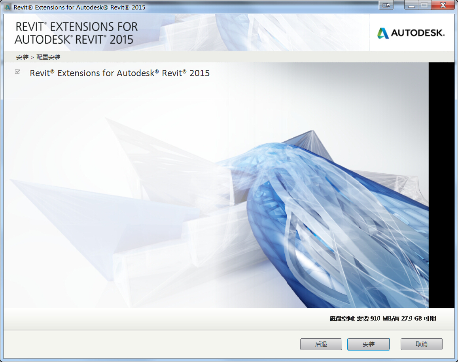Cancel setup with the 取消 button
458x362 pixels.
(x=421, y=344)
